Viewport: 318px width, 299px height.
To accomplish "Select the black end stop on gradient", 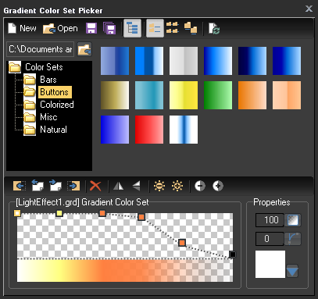I will click(233, 255).
